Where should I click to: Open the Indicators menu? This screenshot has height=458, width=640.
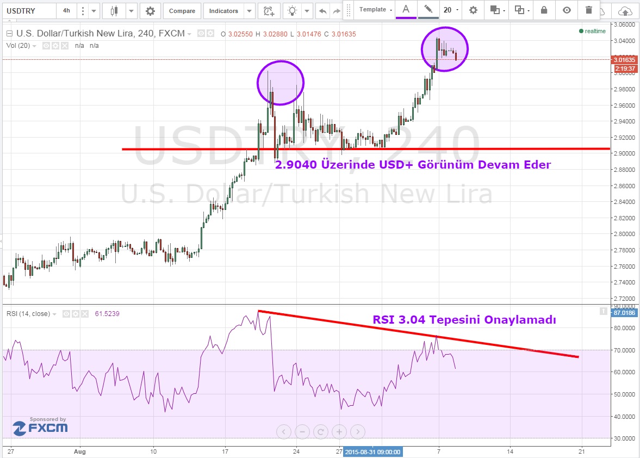coord(223,11)
